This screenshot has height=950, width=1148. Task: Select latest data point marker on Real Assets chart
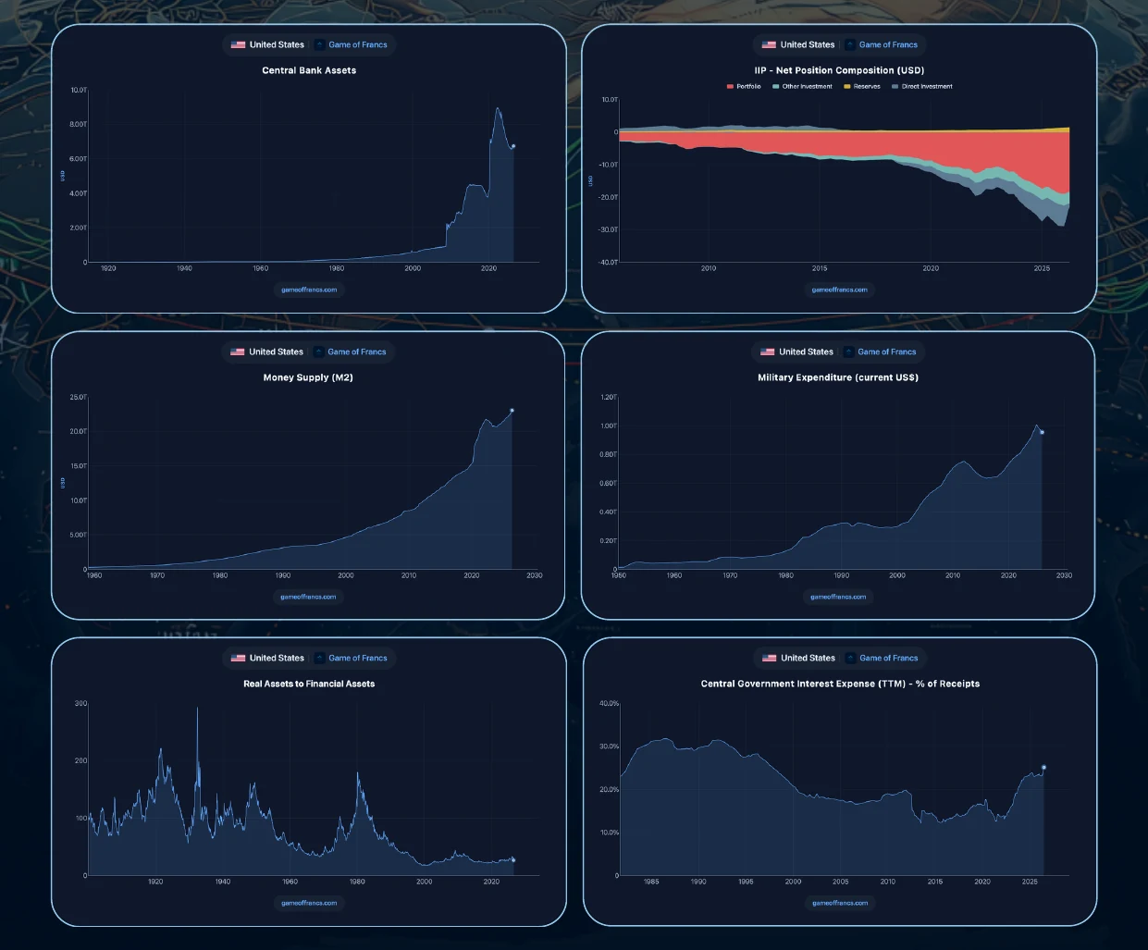[513, 860]
